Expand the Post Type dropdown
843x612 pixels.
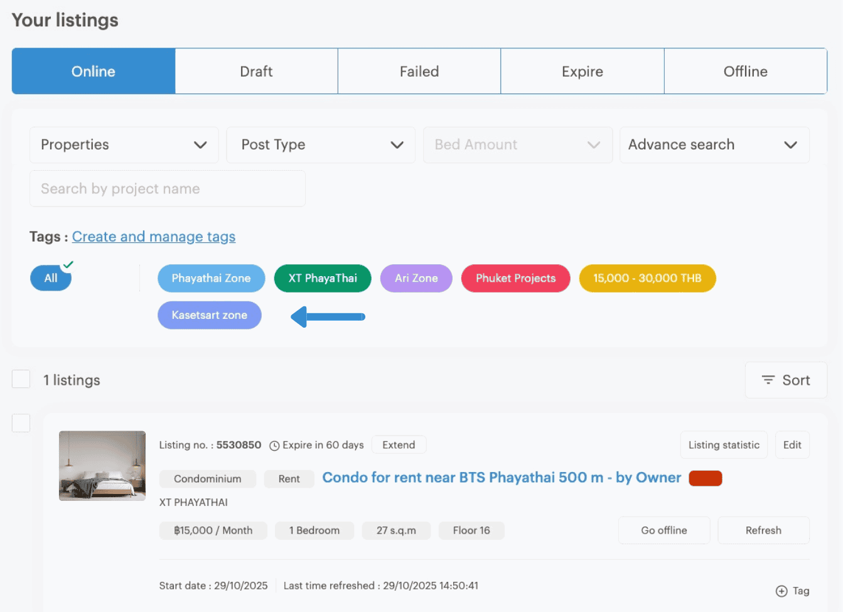click(x=320, y=145)
